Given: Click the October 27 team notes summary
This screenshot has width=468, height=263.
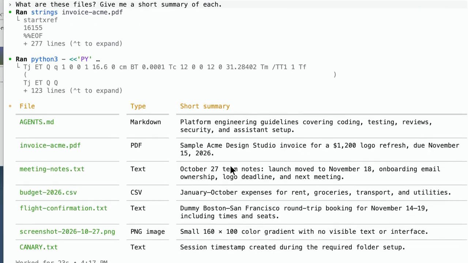Looking at the screenshot, I should [x=310, y=173].
